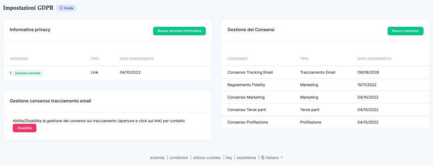
Task: Click Gestione dei Consensi TIPO header
Action: point(304,59)
